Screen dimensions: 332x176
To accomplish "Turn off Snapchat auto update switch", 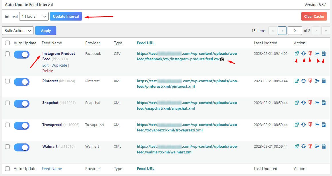I will tap(21, 104).
